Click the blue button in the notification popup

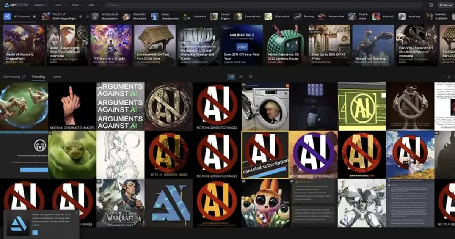(35, 232)
